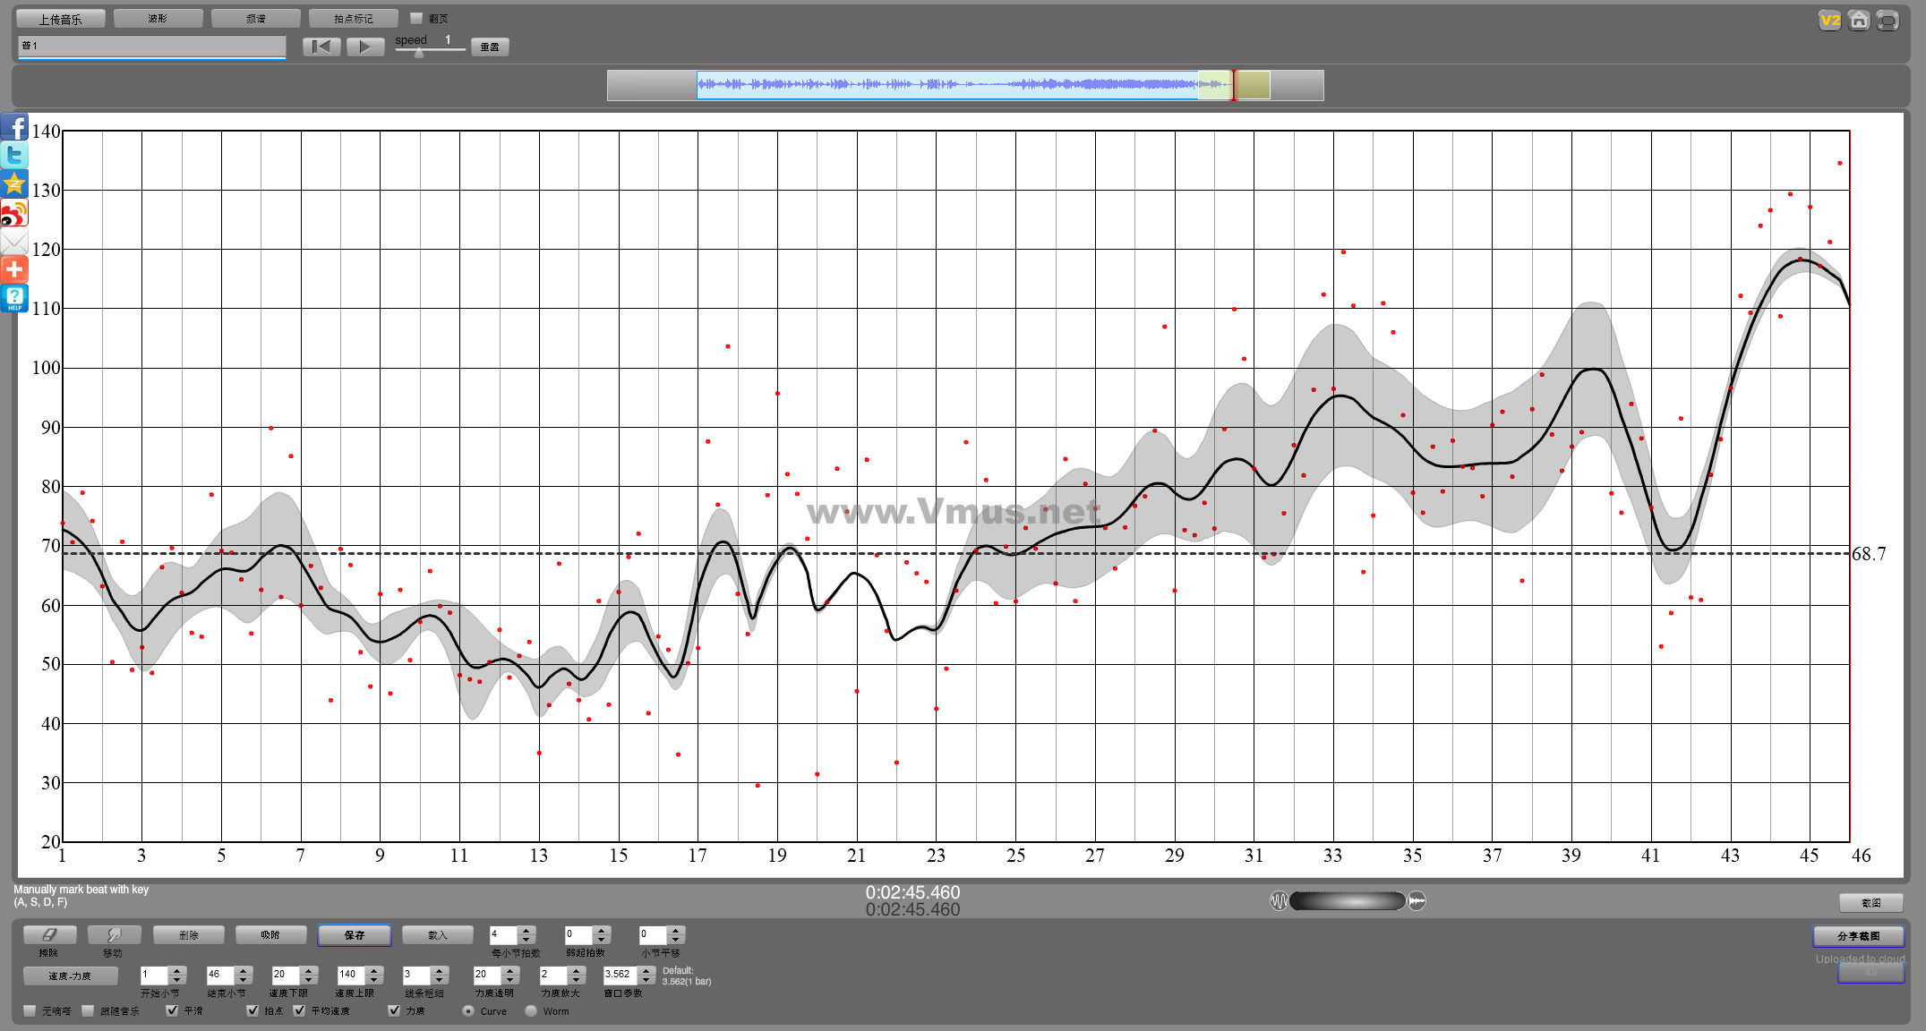Image resolution: width=1926 pixels, height=1031 pixels.
Task: Select the move (移动) tool
Action: pyautogui.click(x=114, y=934)
